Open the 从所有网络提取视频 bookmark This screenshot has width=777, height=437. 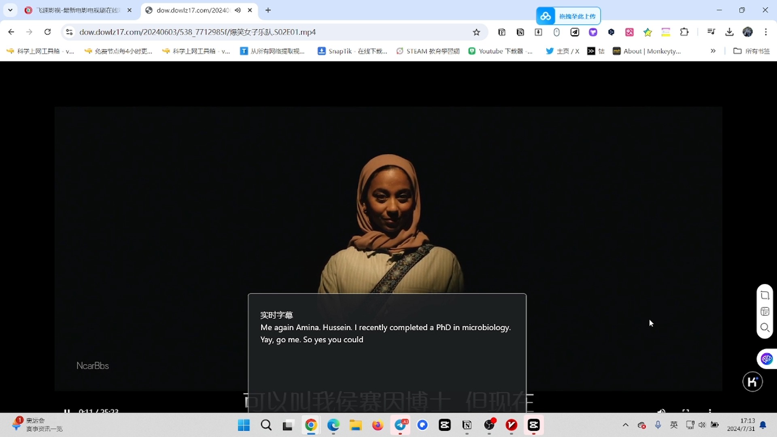(272, 51)
